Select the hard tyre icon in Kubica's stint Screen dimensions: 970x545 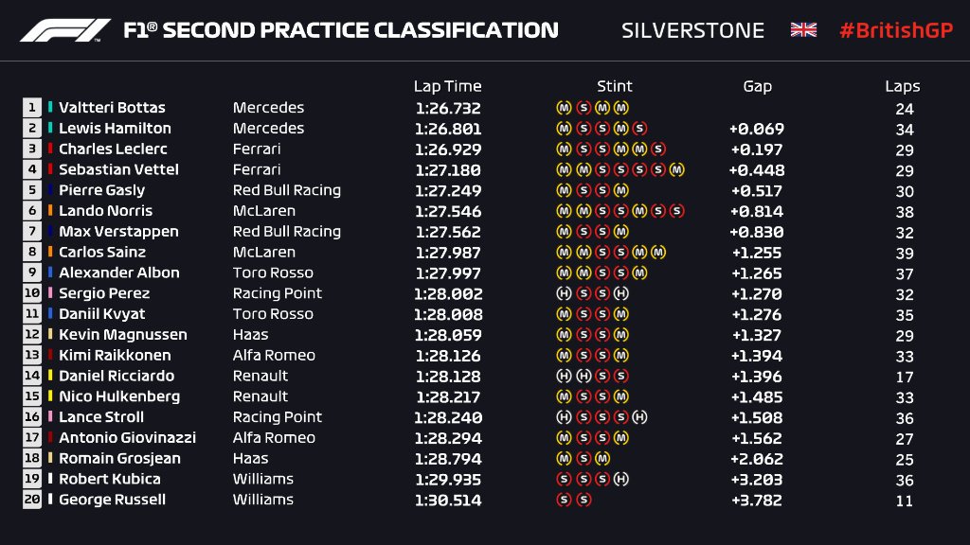(x=620, y=479)
